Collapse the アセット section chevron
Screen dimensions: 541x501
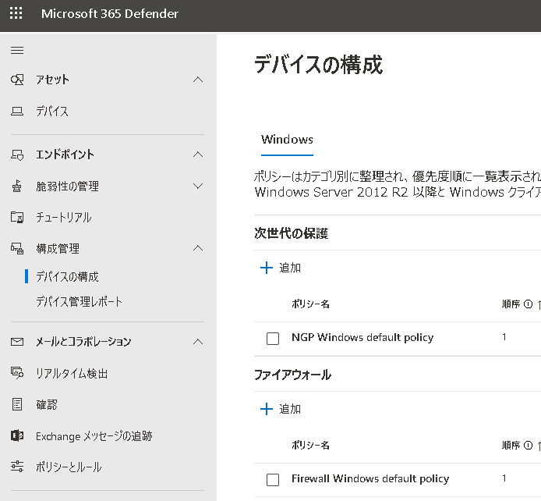pos(198,80)
